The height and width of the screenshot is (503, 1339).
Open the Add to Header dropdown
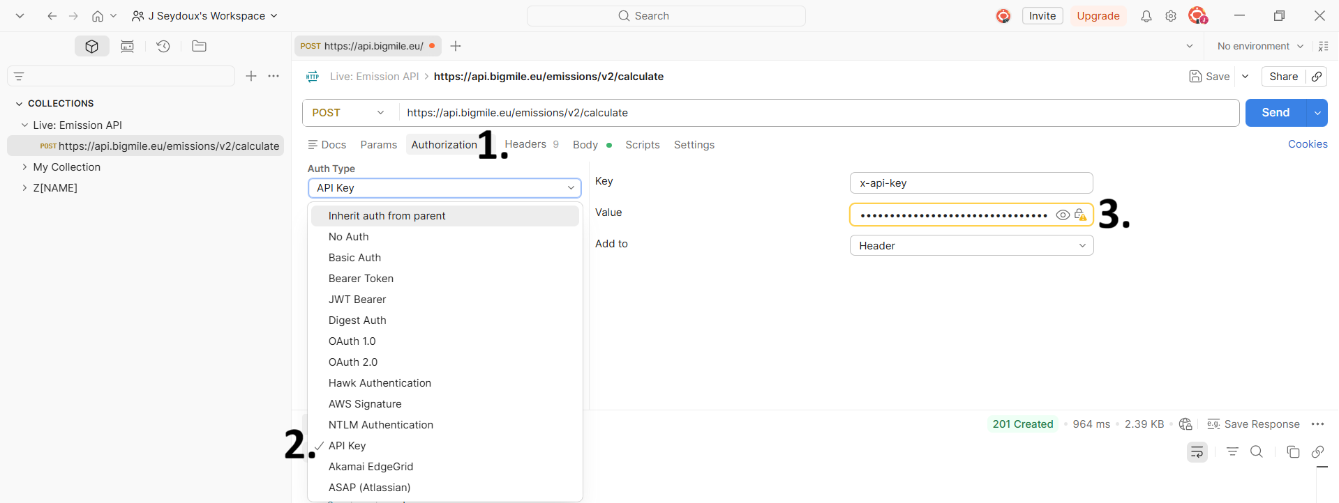coord(971,246)
